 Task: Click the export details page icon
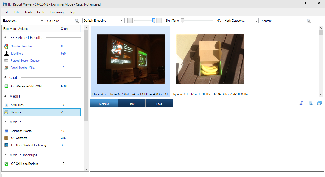coord(310,103)
